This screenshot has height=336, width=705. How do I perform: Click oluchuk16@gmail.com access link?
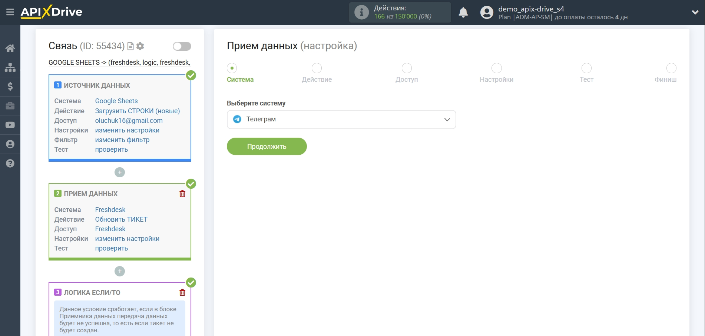(129, 121)
